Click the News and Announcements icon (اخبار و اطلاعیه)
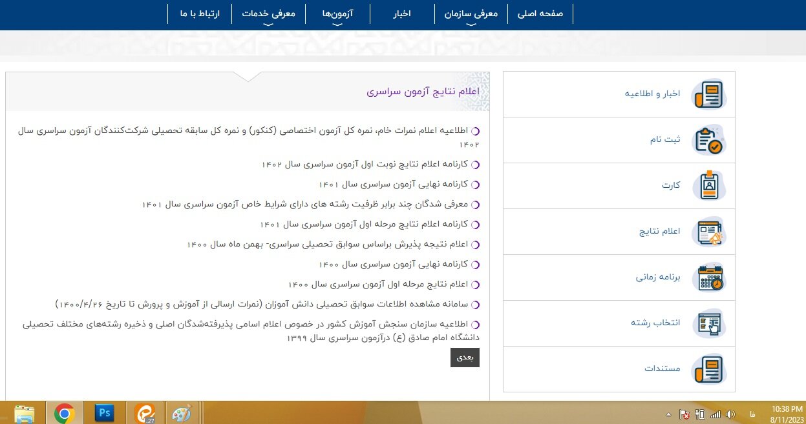 pyautogui.click(x=709, y=95)
